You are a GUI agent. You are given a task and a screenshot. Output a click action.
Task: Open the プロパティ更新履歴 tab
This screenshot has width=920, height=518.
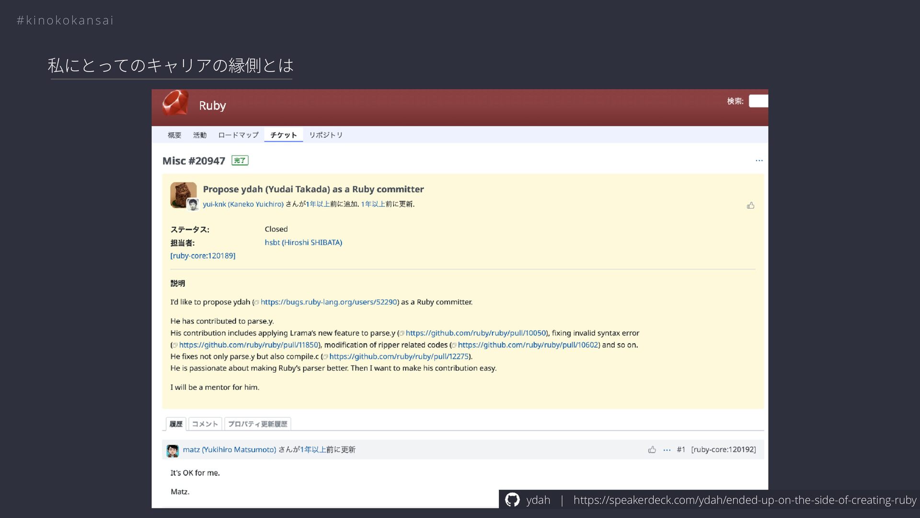click(258, 424)
